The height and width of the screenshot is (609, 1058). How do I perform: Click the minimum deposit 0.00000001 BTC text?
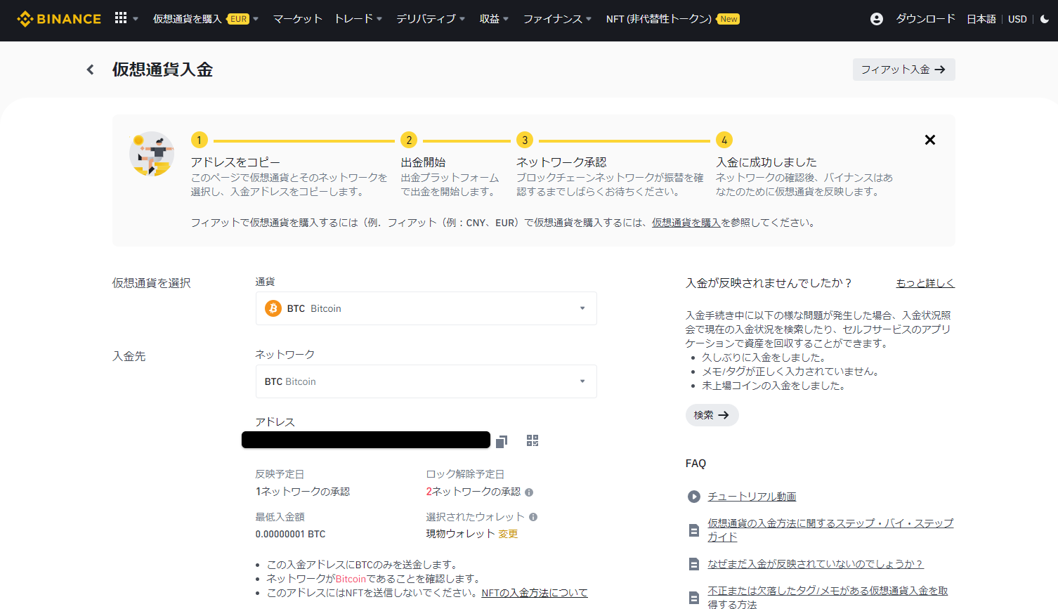click(x=290, y=534)
